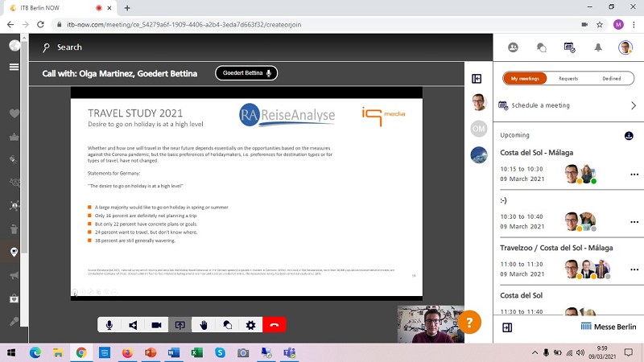Click the orange help question mark
This screenshot has height=362, width=644.
tap(469, 323)
